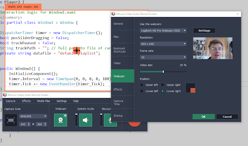Expand the Frame rate 30 dropdown
This screenshot has width=248, height=146.
163,57
